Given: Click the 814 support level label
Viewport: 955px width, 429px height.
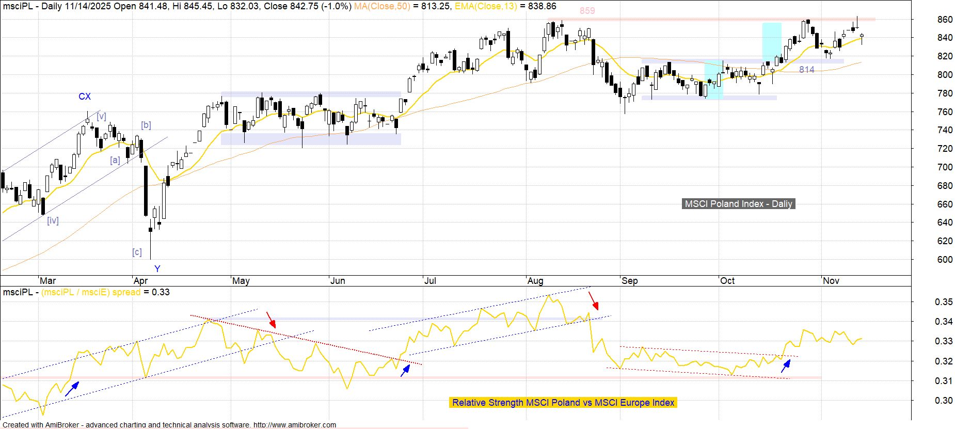Looking at the screenshot, I should pos(806,70).
